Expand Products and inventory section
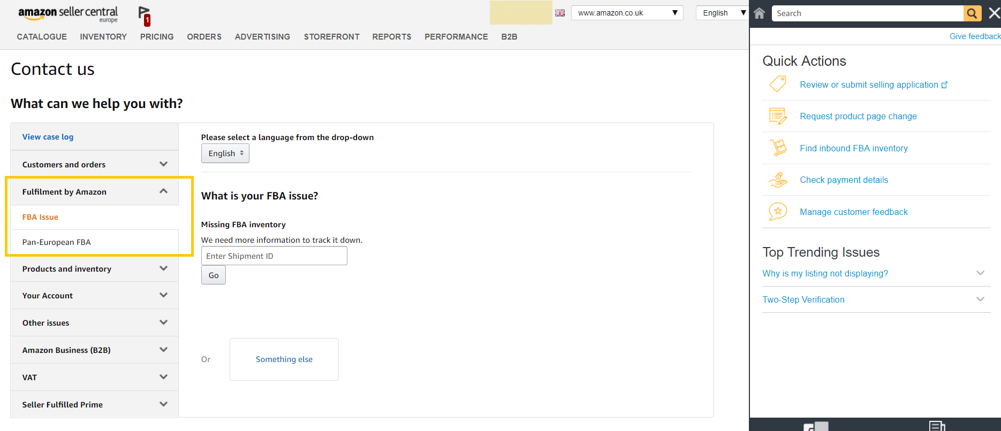The image size is (1001, 431). click(x=94, y=268)
